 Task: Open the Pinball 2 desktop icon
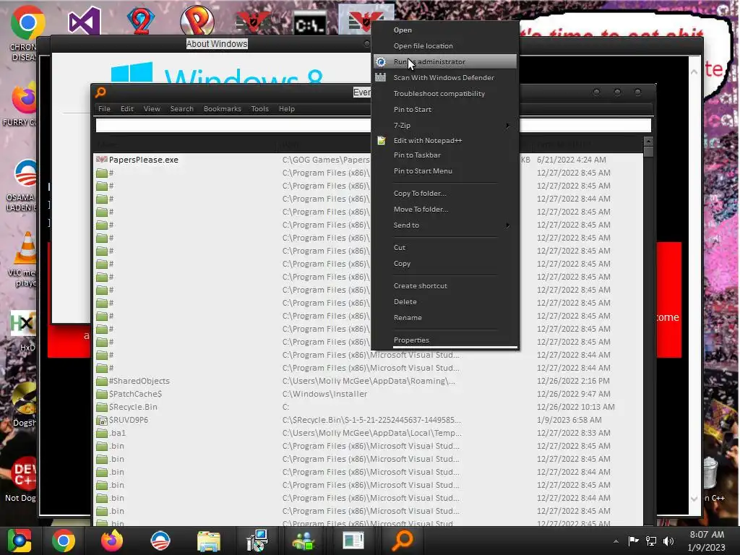click(x=141, y=21)
